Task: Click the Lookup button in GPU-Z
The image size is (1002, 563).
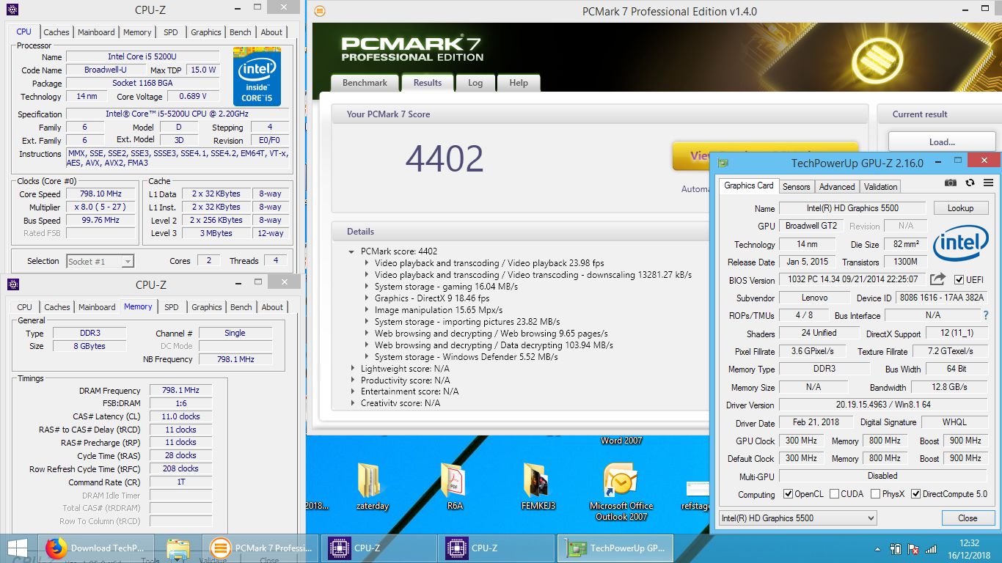Action: [960, 208]
